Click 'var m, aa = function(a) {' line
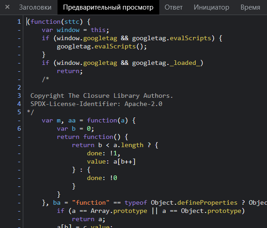The width and height of the screenshot is (267, 228). click(x=89, y=121)
